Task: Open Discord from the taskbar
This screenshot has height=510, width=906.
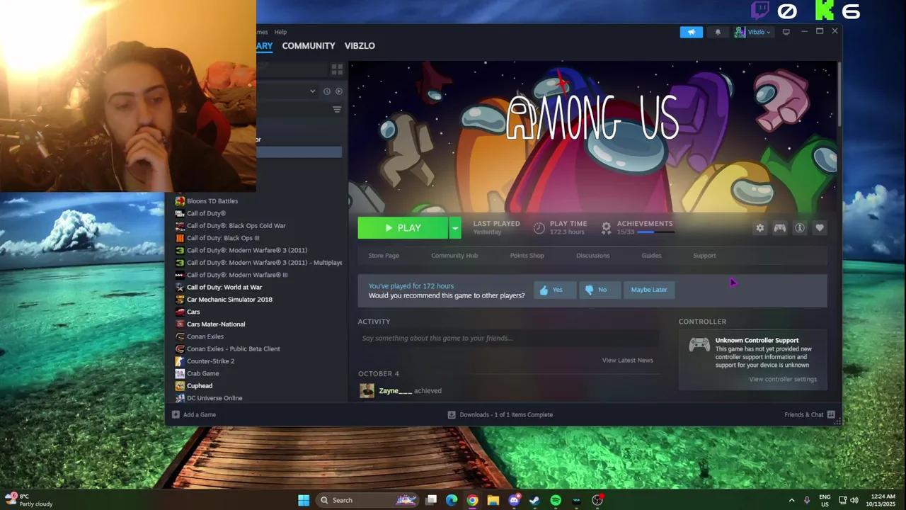Action: [x=514, y=500]
